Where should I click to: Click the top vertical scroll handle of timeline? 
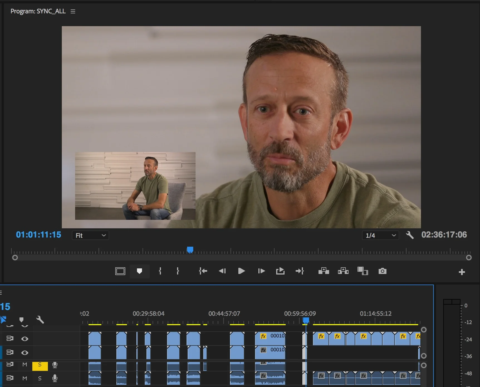click(424, 330)
